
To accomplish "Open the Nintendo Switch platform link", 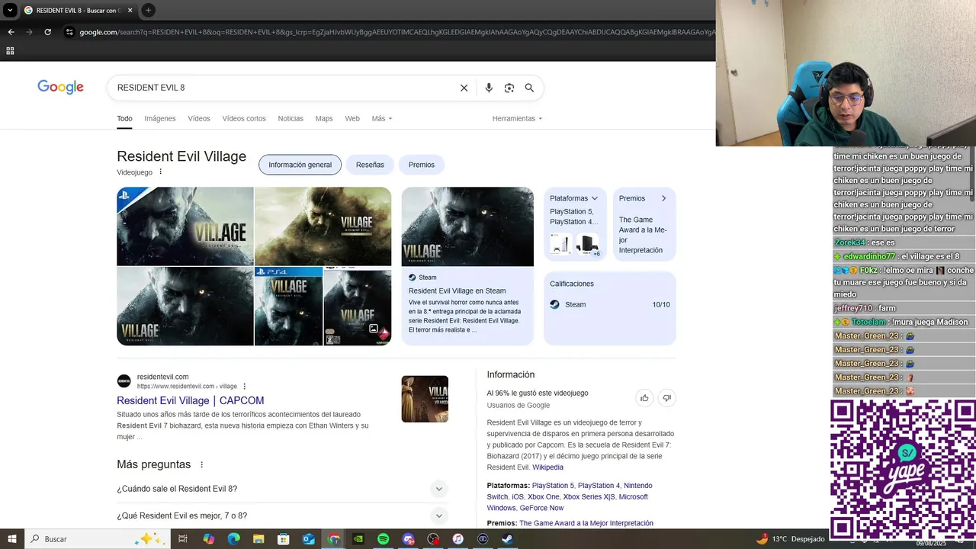I will [x=570, y=491].
